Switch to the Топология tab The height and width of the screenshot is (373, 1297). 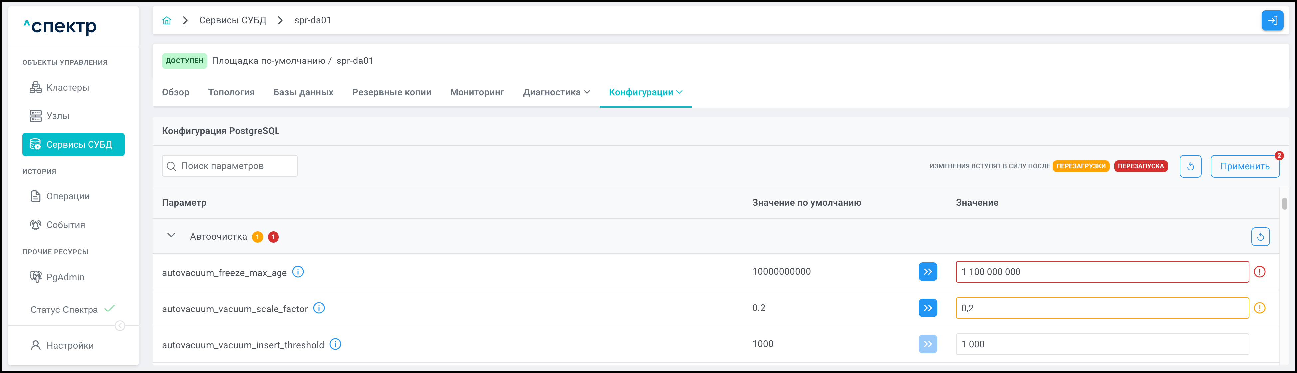click(x=231, y=92)
